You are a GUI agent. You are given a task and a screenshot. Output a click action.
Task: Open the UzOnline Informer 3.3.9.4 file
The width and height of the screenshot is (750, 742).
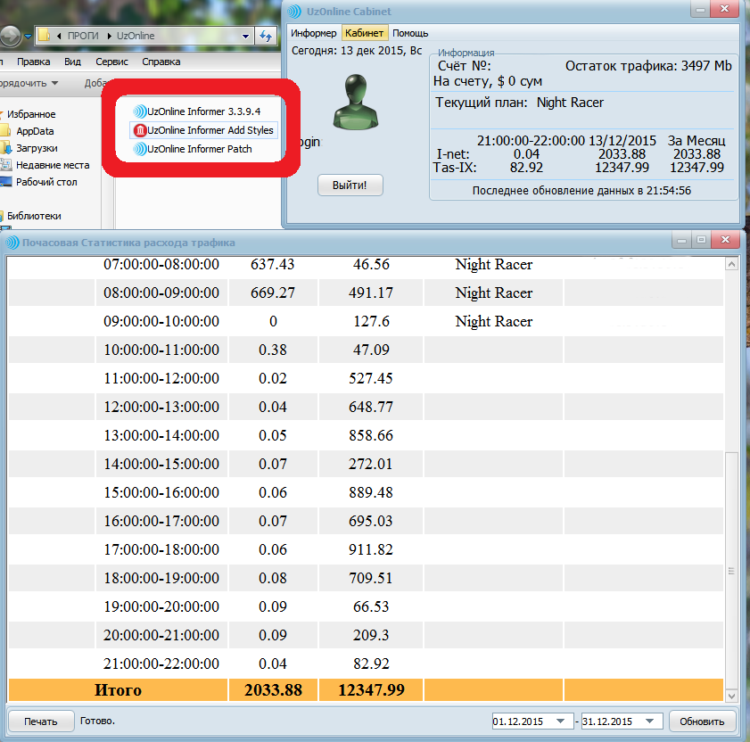[203, 111]
